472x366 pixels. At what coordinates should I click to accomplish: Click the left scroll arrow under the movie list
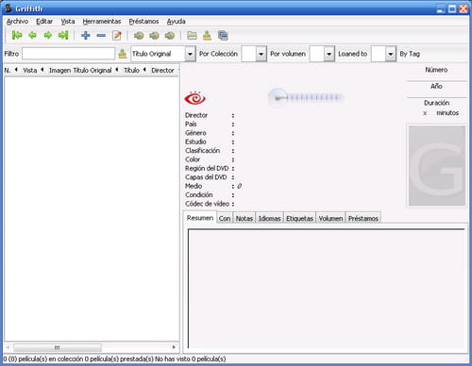[x=8, y=347]
